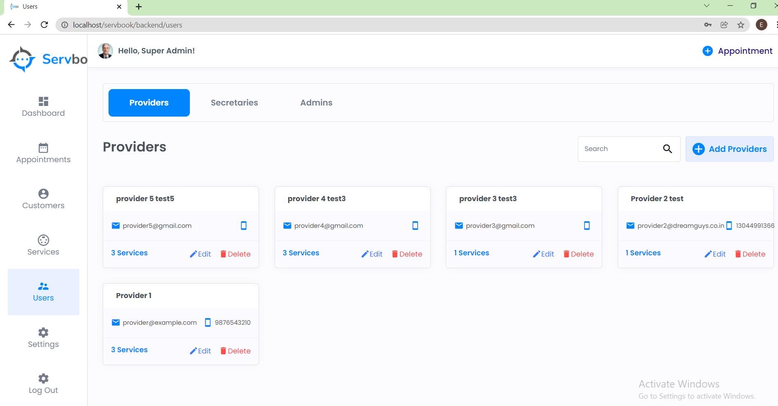The height and width of the screenshot is (406, 778).
Task: Click the Appointment button at top right
Action: click(x=738, y=51)
